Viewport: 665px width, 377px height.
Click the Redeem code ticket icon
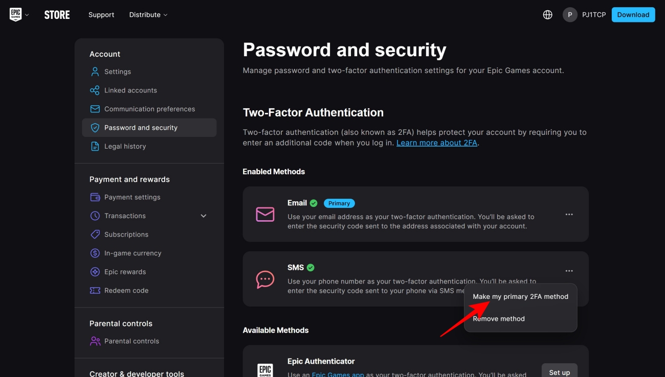pos(95,291)
